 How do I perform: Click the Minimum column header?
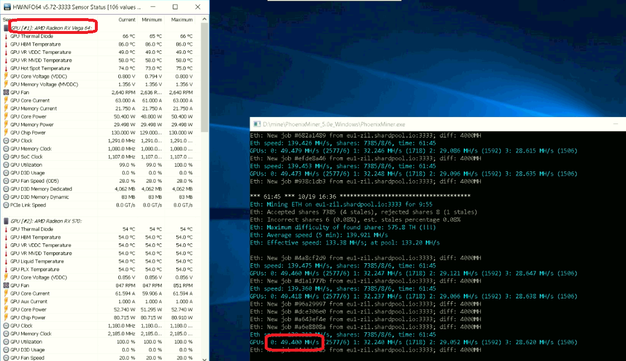[x=152, y=19]
